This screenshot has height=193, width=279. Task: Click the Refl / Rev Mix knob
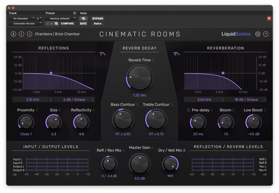(x=109, y=164)
